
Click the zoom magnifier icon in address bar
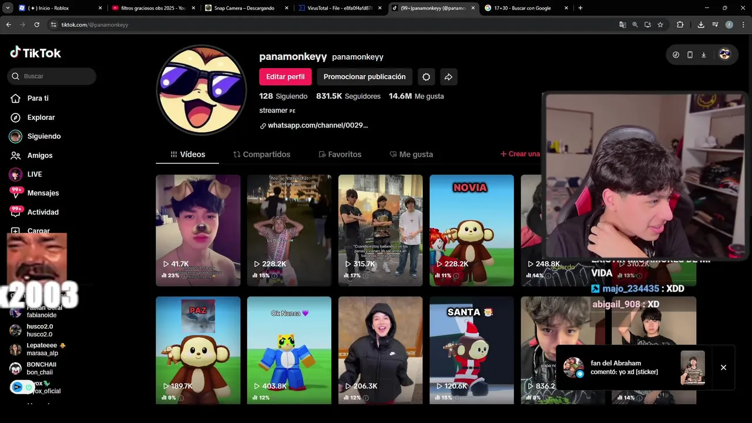tap(635, 25)
